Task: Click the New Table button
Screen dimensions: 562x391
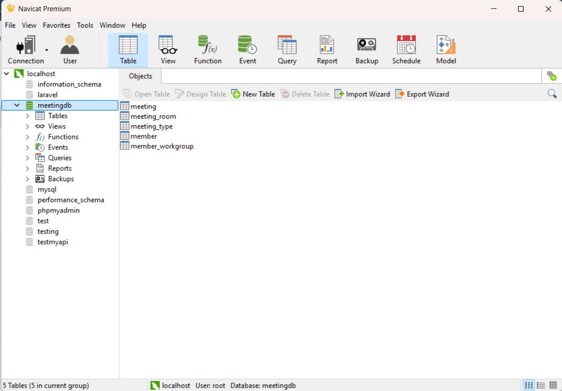Action: coord(253,94)
